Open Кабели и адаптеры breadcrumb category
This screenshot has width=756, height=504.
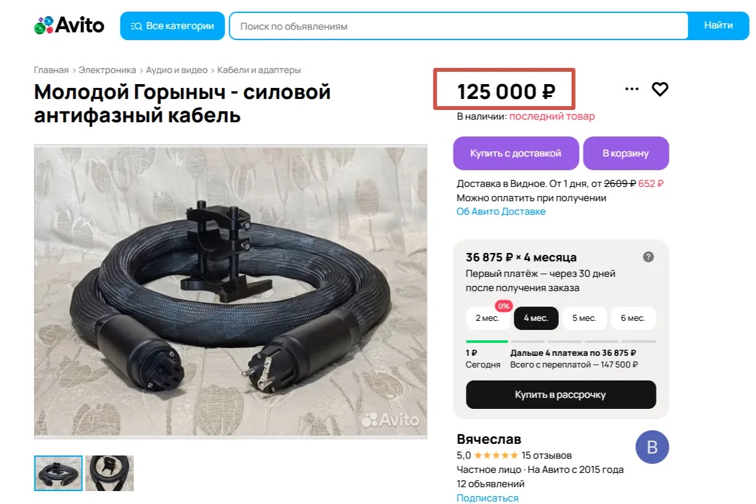pyautogui.click(x=259, y=70)
